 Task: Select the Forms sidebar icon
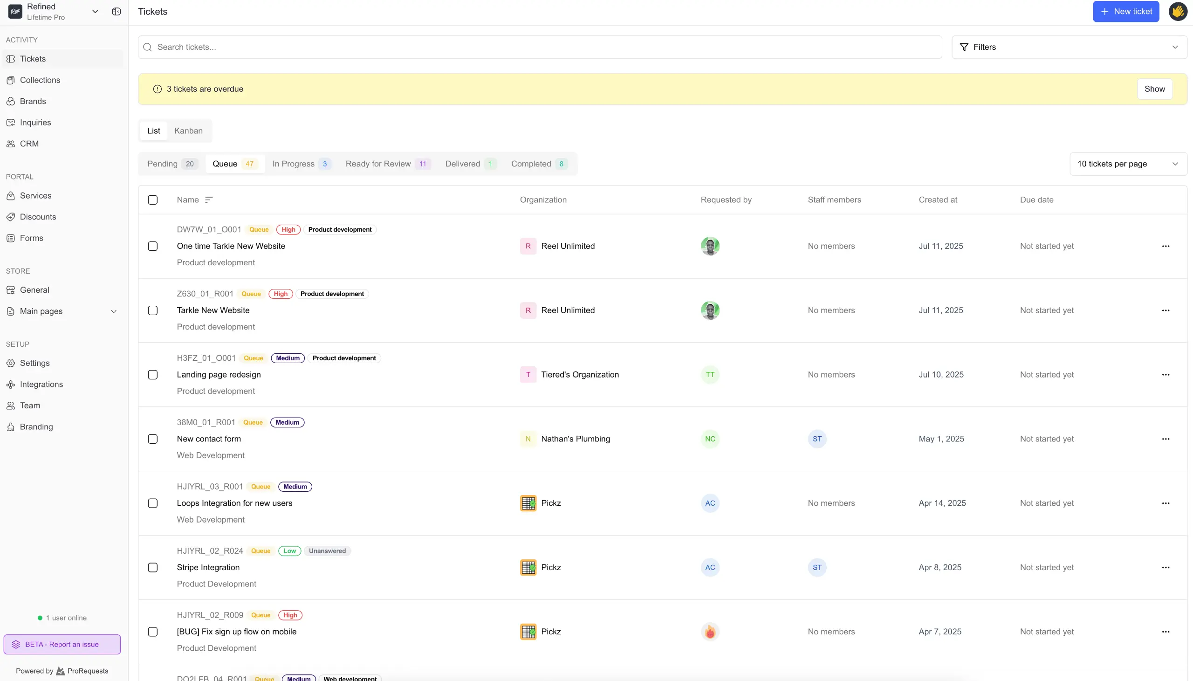click(11, 238)
